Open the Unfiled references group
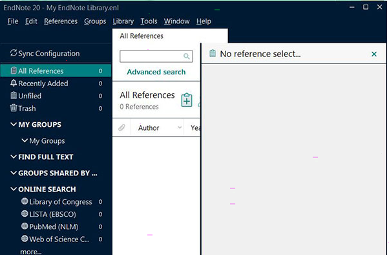 [56, 96]
